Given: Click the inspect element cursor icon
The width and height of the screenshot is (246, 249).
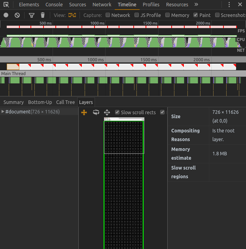Looking at the screenshot, I should click(x=6, y=5).
